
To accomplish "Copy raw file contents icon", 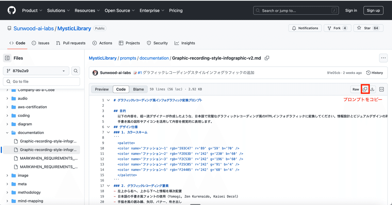I will tap(365, 89).
